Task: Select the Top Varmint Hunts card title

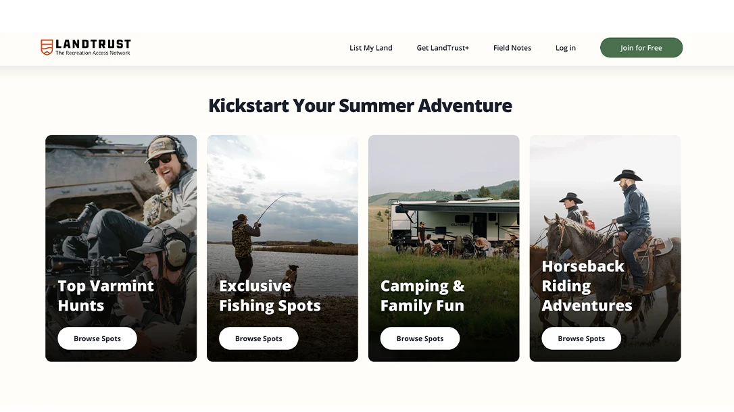Action: coord(106,296)
